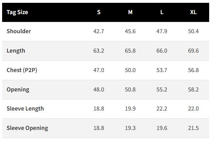Click the Sleeve Opening row label
Viewport: 212px width, 143px height.
[x=27, y=128]
